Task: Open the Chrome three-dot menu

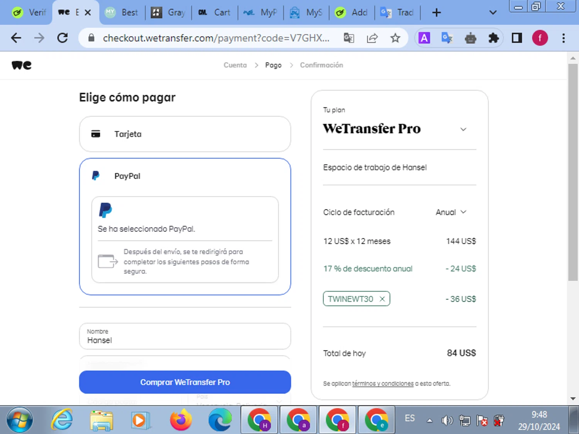Action: [x=564, y=38]
